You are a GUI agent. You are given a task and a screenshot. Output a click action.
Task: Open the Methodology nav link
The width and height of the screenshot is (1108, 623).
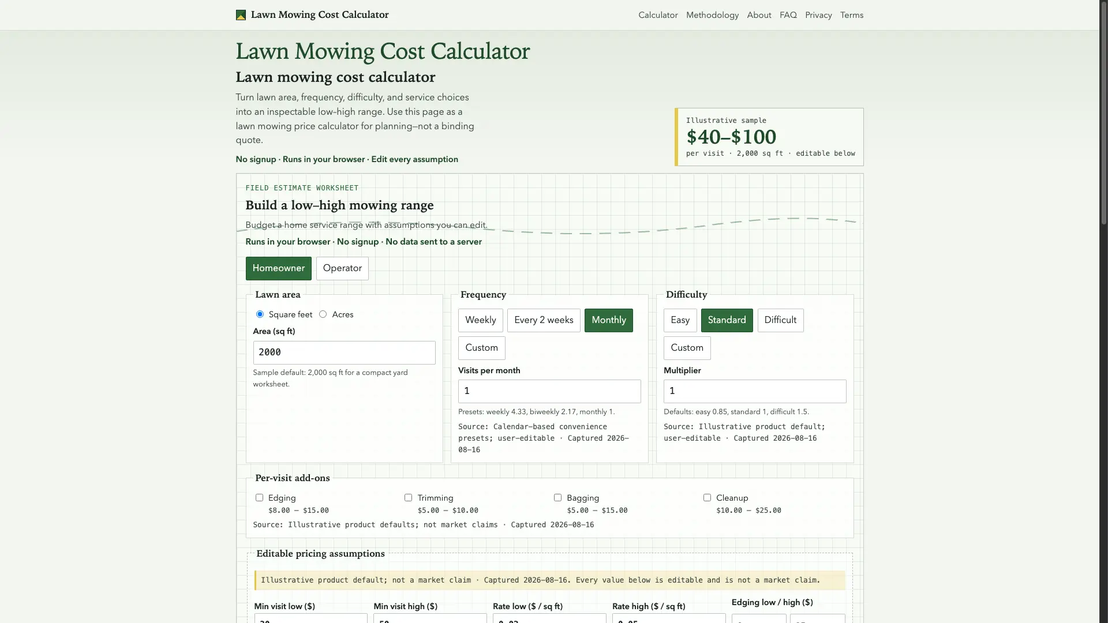point(712,15)
